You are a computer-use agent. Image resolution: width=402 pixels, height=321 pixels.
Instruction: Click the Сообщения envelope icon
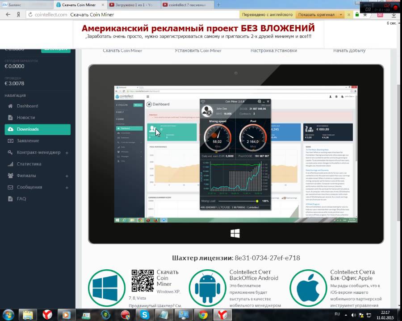[10, 187]
